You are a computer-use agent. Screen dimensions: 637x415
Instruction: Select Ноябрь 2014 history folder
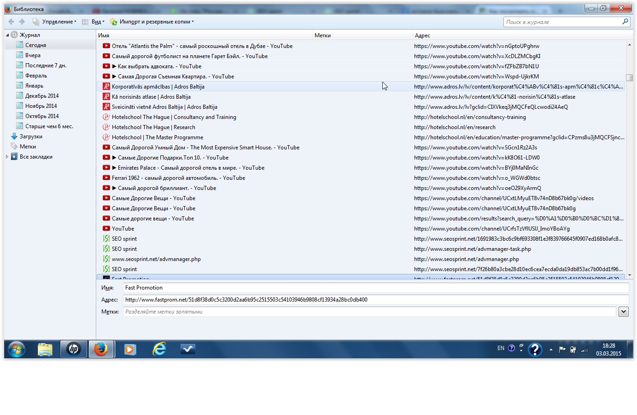tap(41, 106)
